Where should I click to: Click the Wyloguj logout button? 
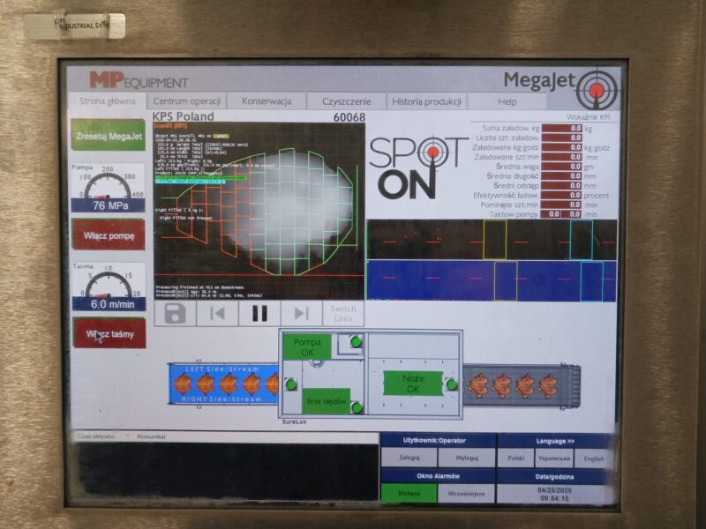pyautogui.click(x=467, y=458)
